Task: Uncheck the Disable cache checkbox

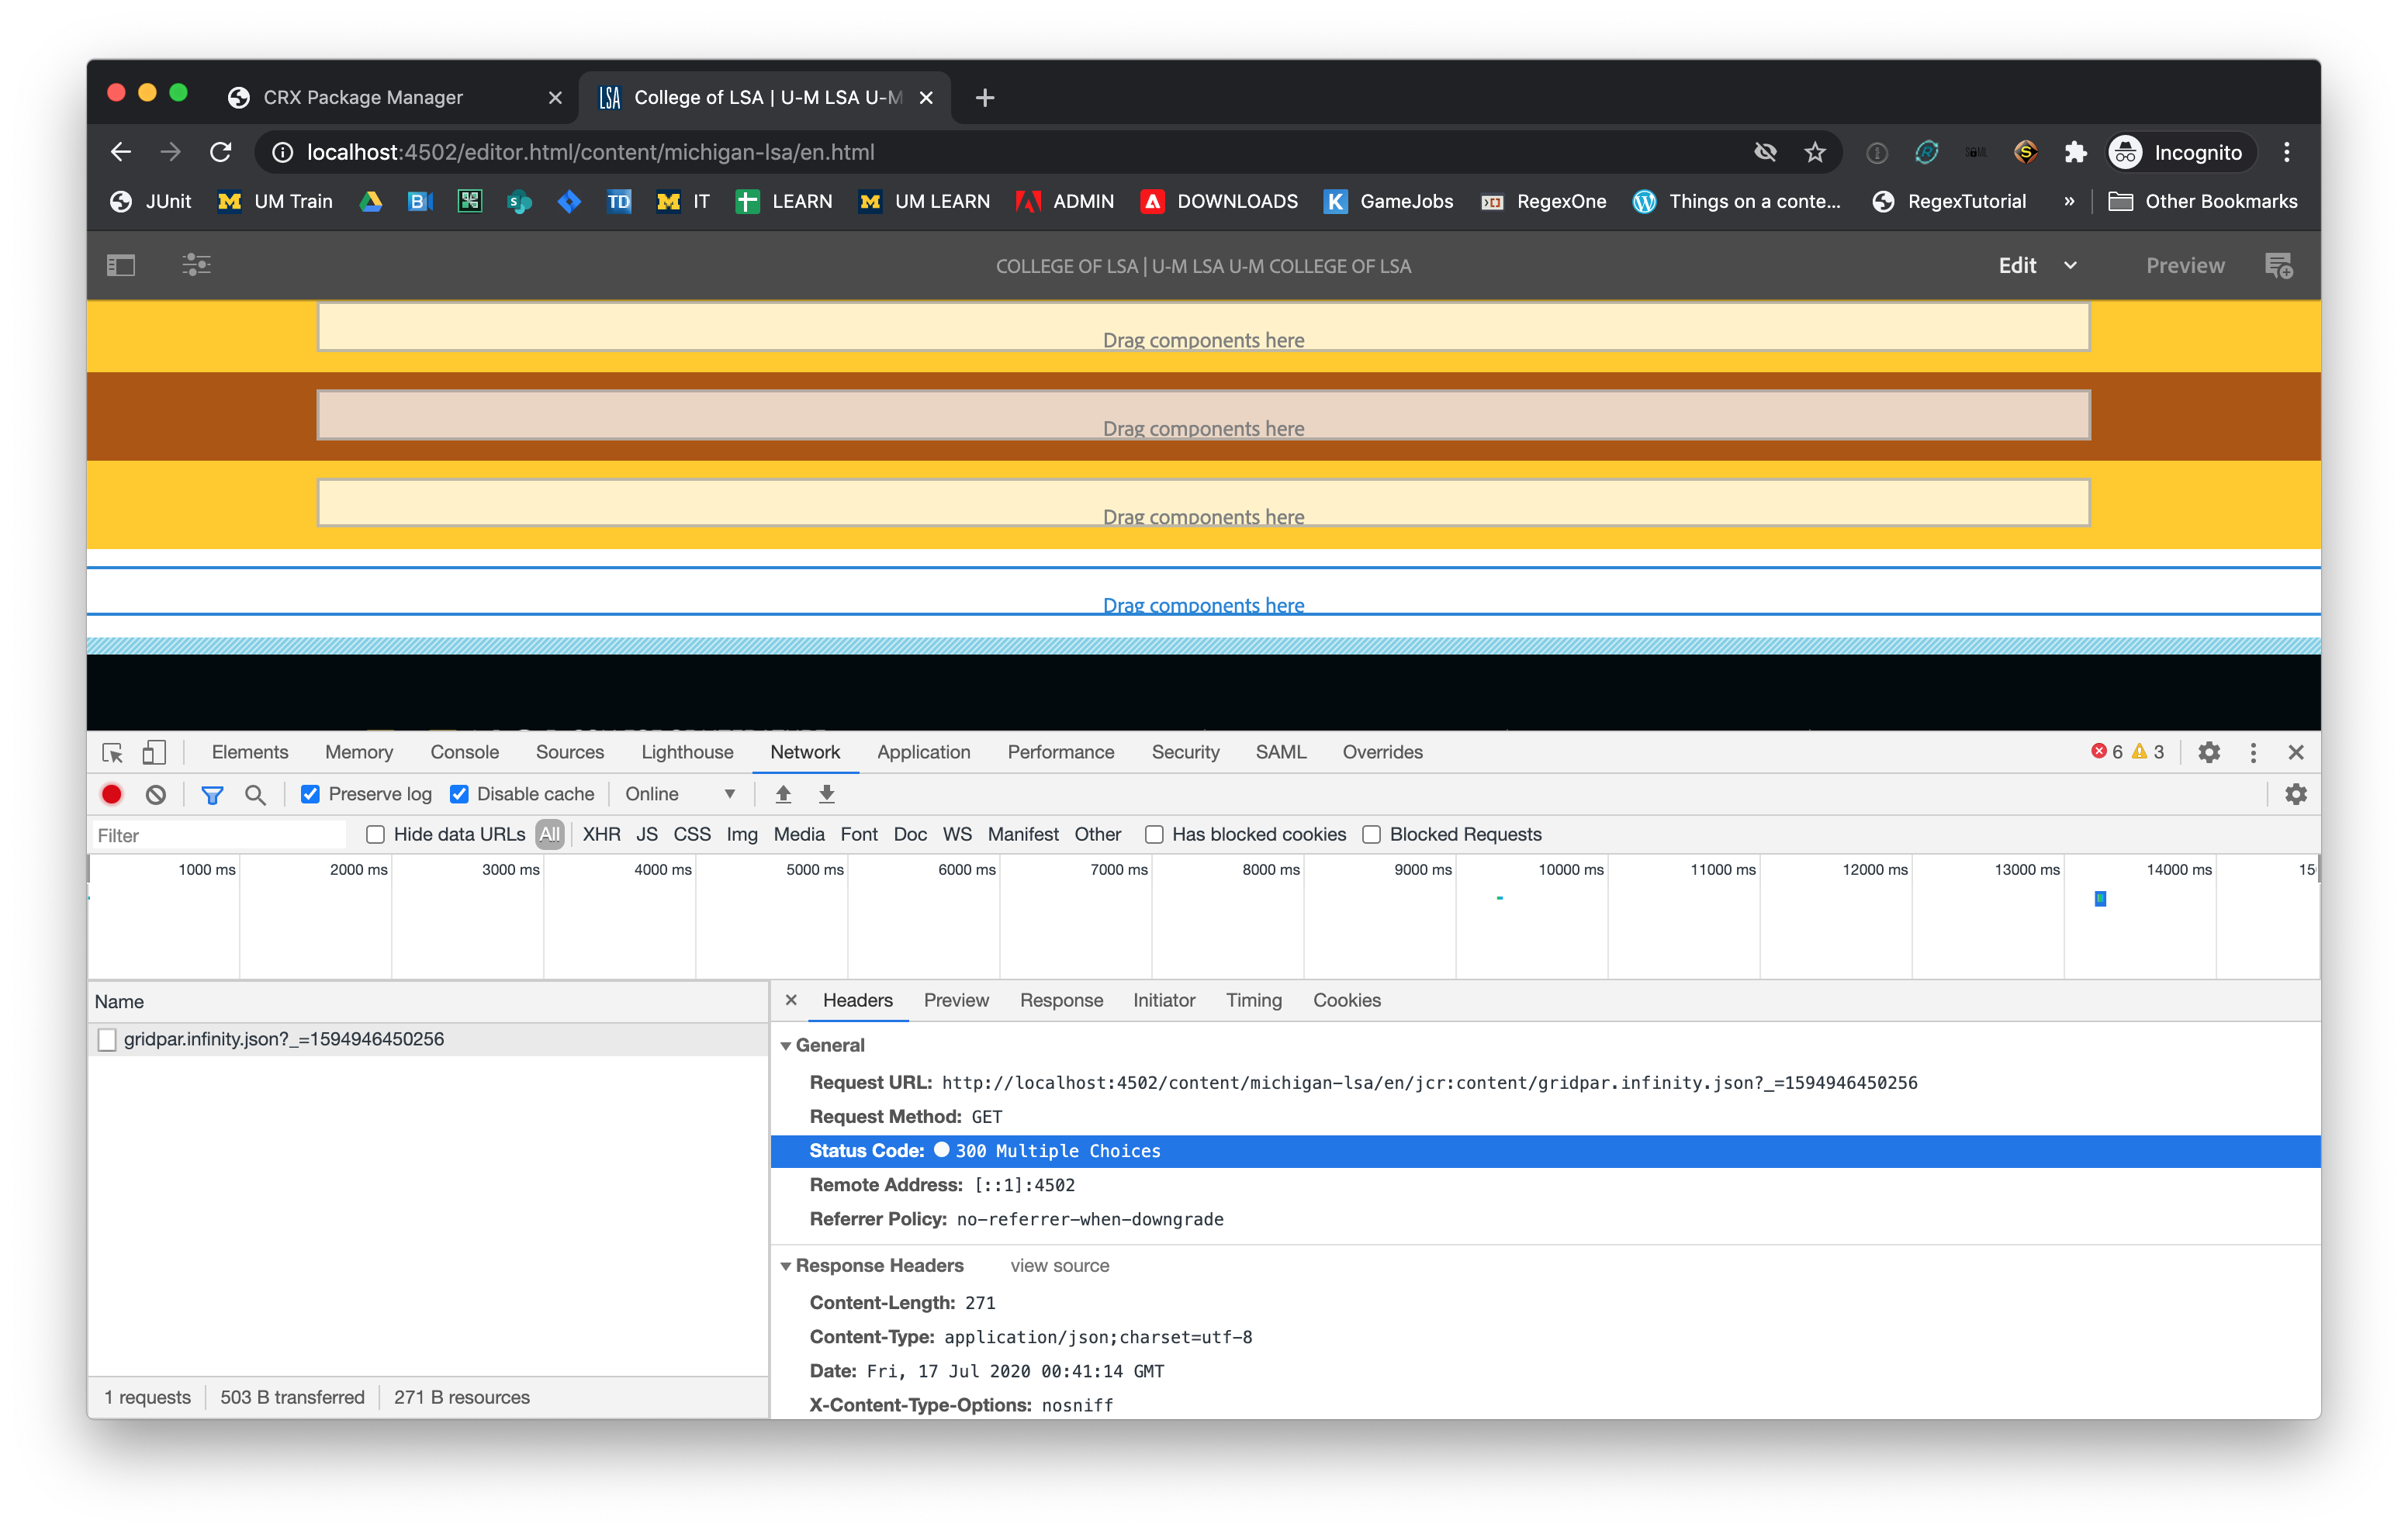Action: [459, 794]
